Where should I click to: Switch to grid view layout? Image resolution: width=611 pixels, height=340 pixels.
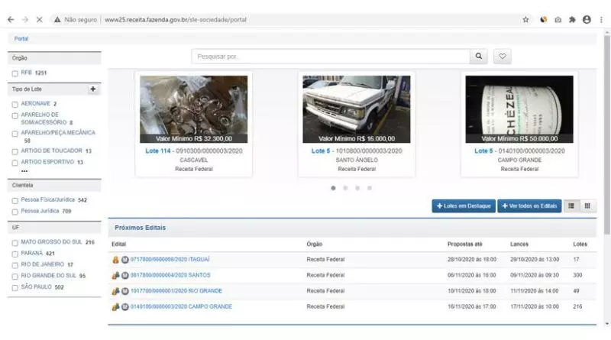coord(587,206)
